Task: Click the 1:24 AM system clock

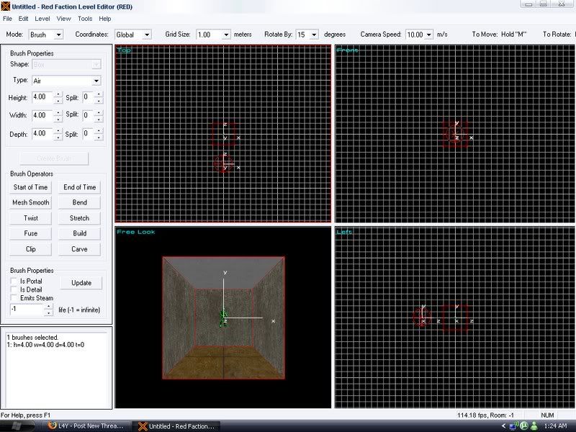Action: [555, 426]
